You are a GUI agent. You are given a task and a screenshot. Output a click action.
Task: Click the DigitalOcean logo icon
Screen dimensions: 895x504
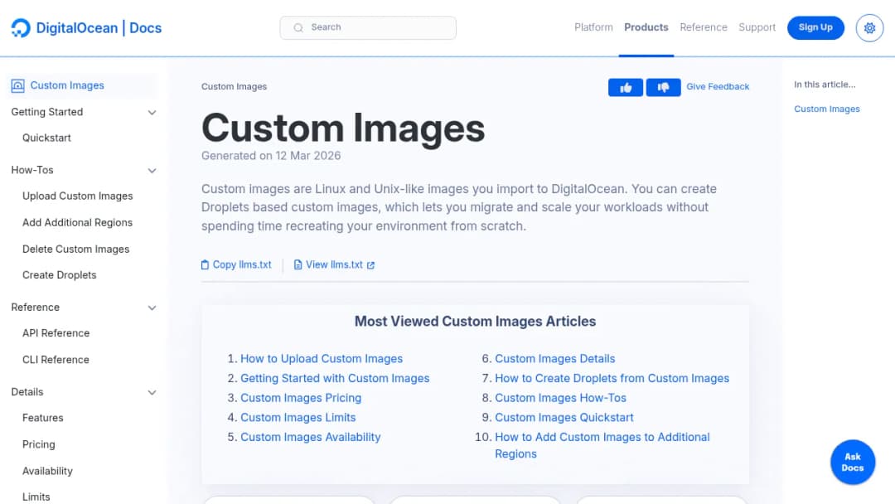coord(21,28)
